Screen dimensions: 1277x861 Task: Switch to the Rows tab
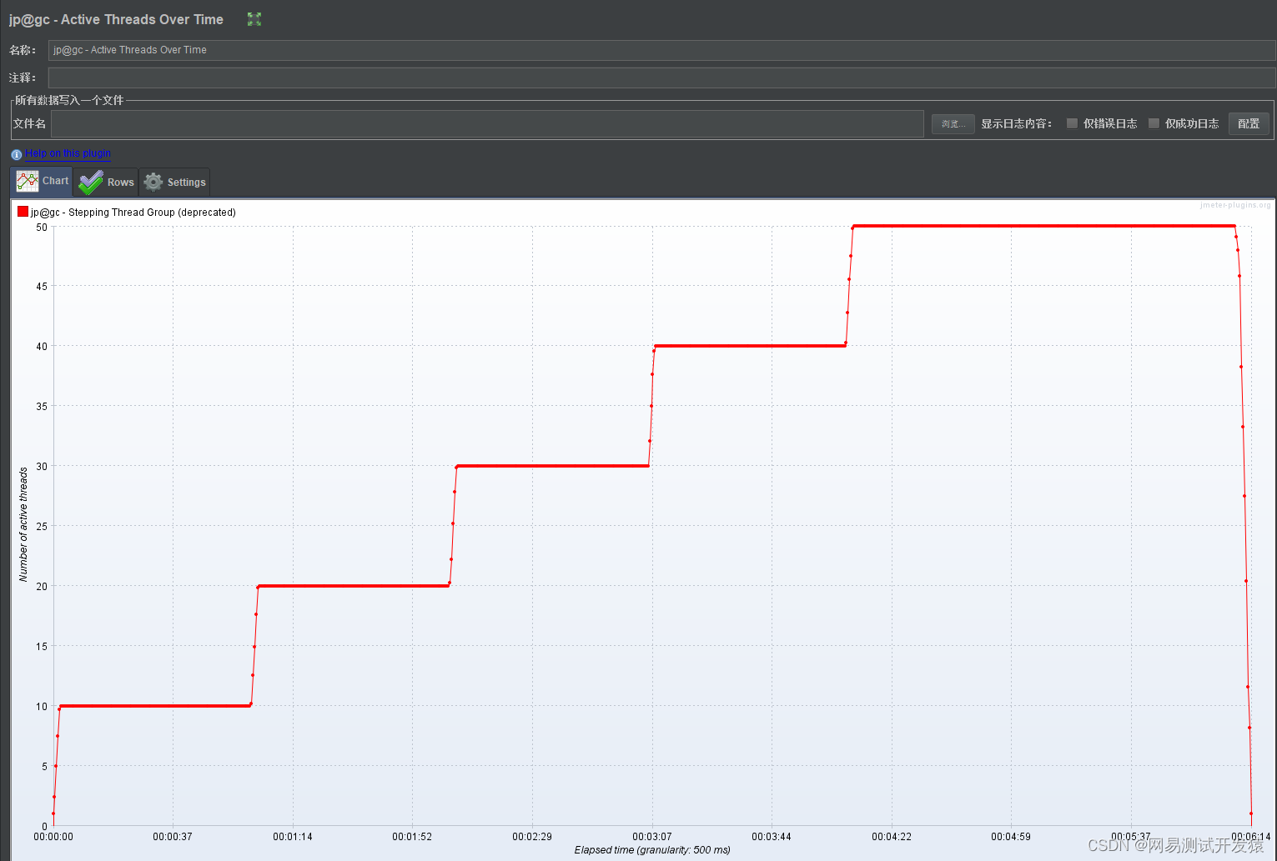click(x=106, y=182)
